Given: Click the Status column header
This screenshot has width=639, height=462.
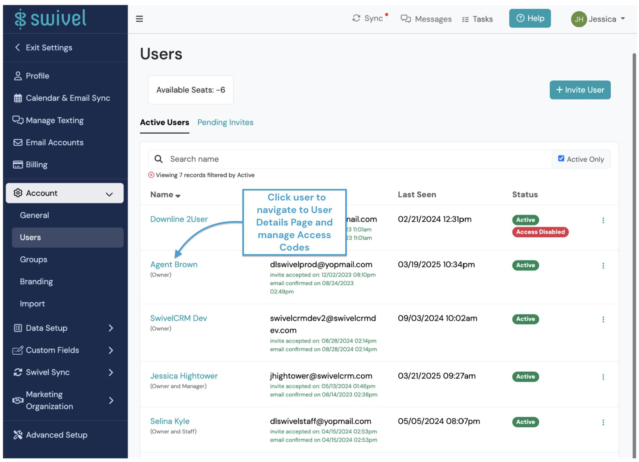Looking at the screenshot, I should tap(525, 195).
